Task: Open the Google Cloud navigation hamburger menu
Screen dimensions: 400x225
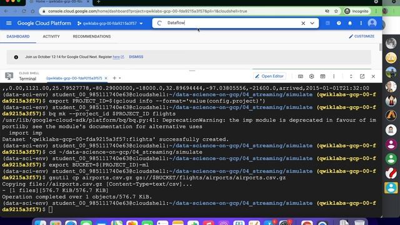Action: click(9, 23)
